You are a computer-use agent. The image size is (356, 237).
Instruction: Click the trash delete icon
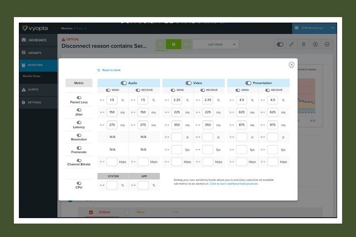303,44
